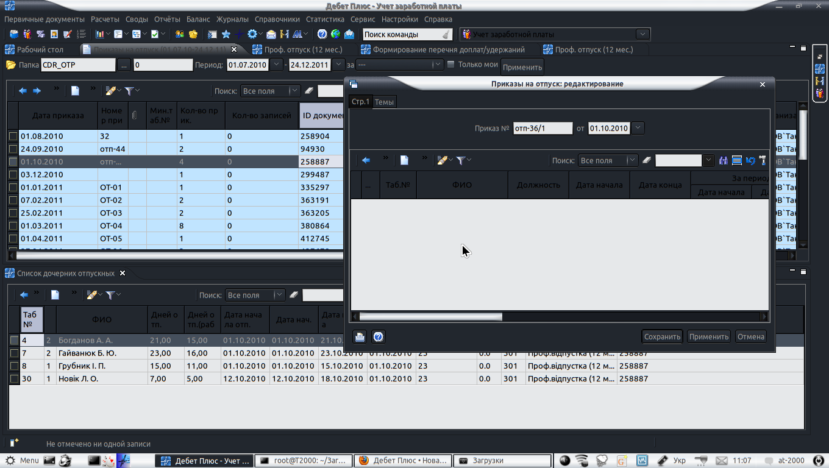The image size is (829, 468).
Task: Check the row checkbox for order ОТ-04
Action: tap(13, 226)
